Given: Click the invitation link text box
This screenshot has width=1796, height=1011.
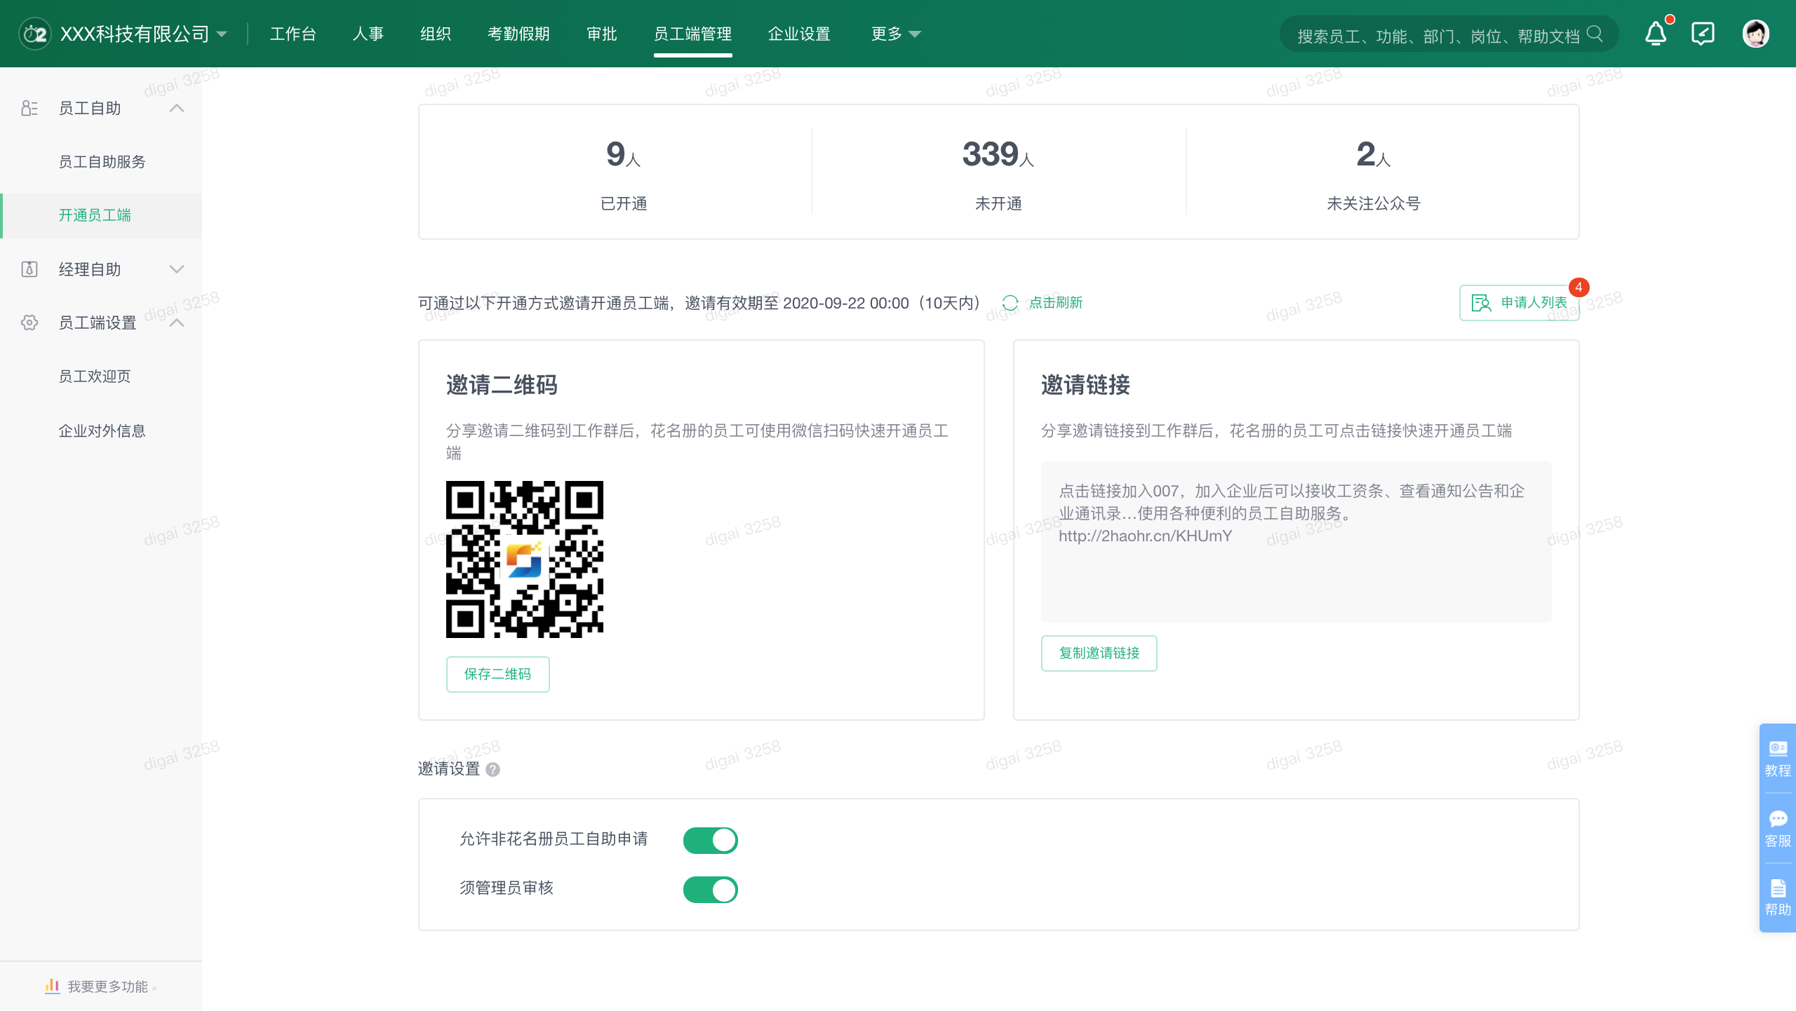Looking at the screenshot, I should pyautogui.click(x=1296, y=541).
